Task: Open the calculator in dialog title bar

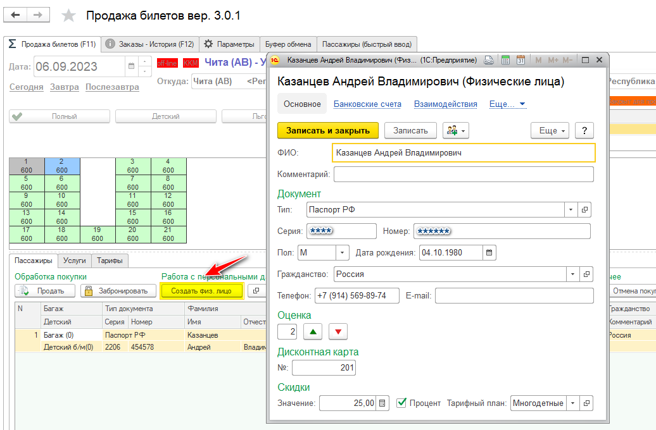Action: coord(505,60)
